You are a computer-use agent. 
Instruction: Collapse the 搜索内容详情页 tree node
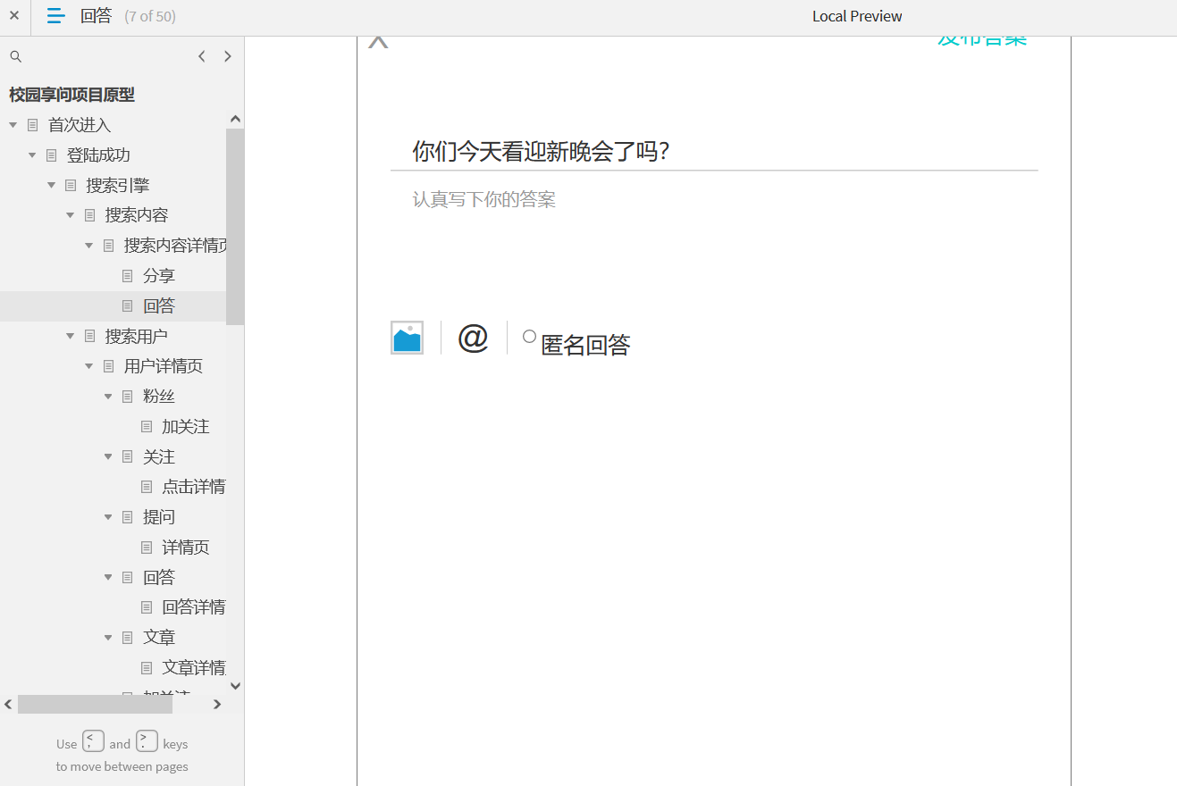coord(88,246)
